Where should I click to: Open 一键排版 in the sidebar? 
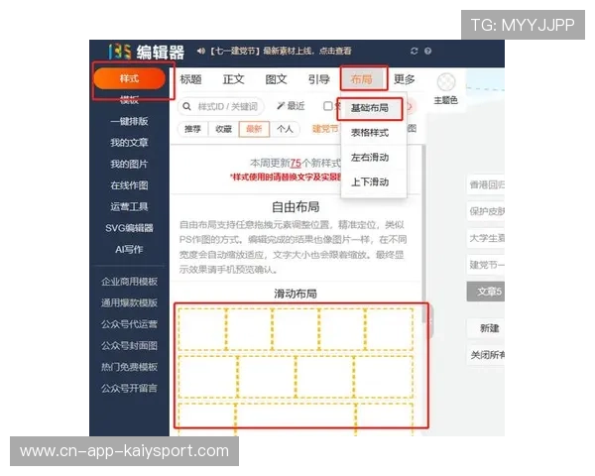(129, 121)
